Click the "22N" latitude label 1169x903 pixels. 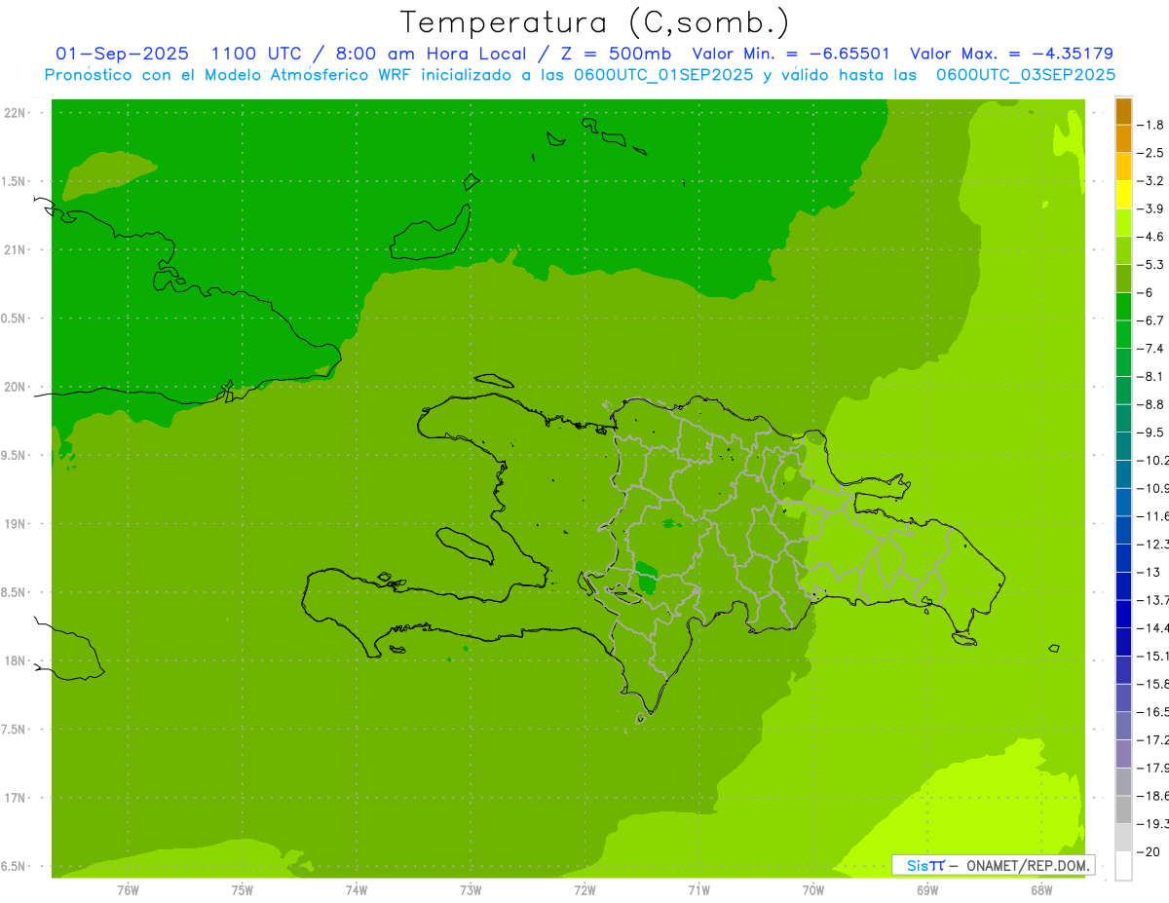click(x=16, y=113)
